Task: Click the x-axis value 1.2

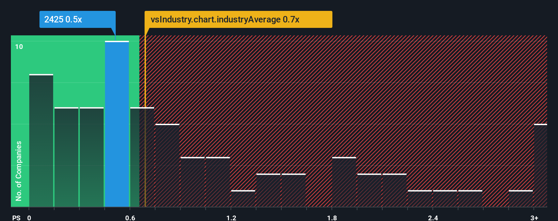Action: (231, 218)
